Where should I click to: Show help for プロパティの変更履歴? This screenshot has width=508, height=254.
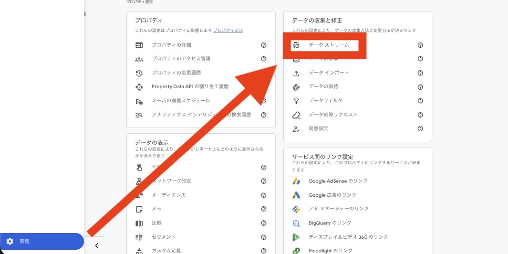263,73
